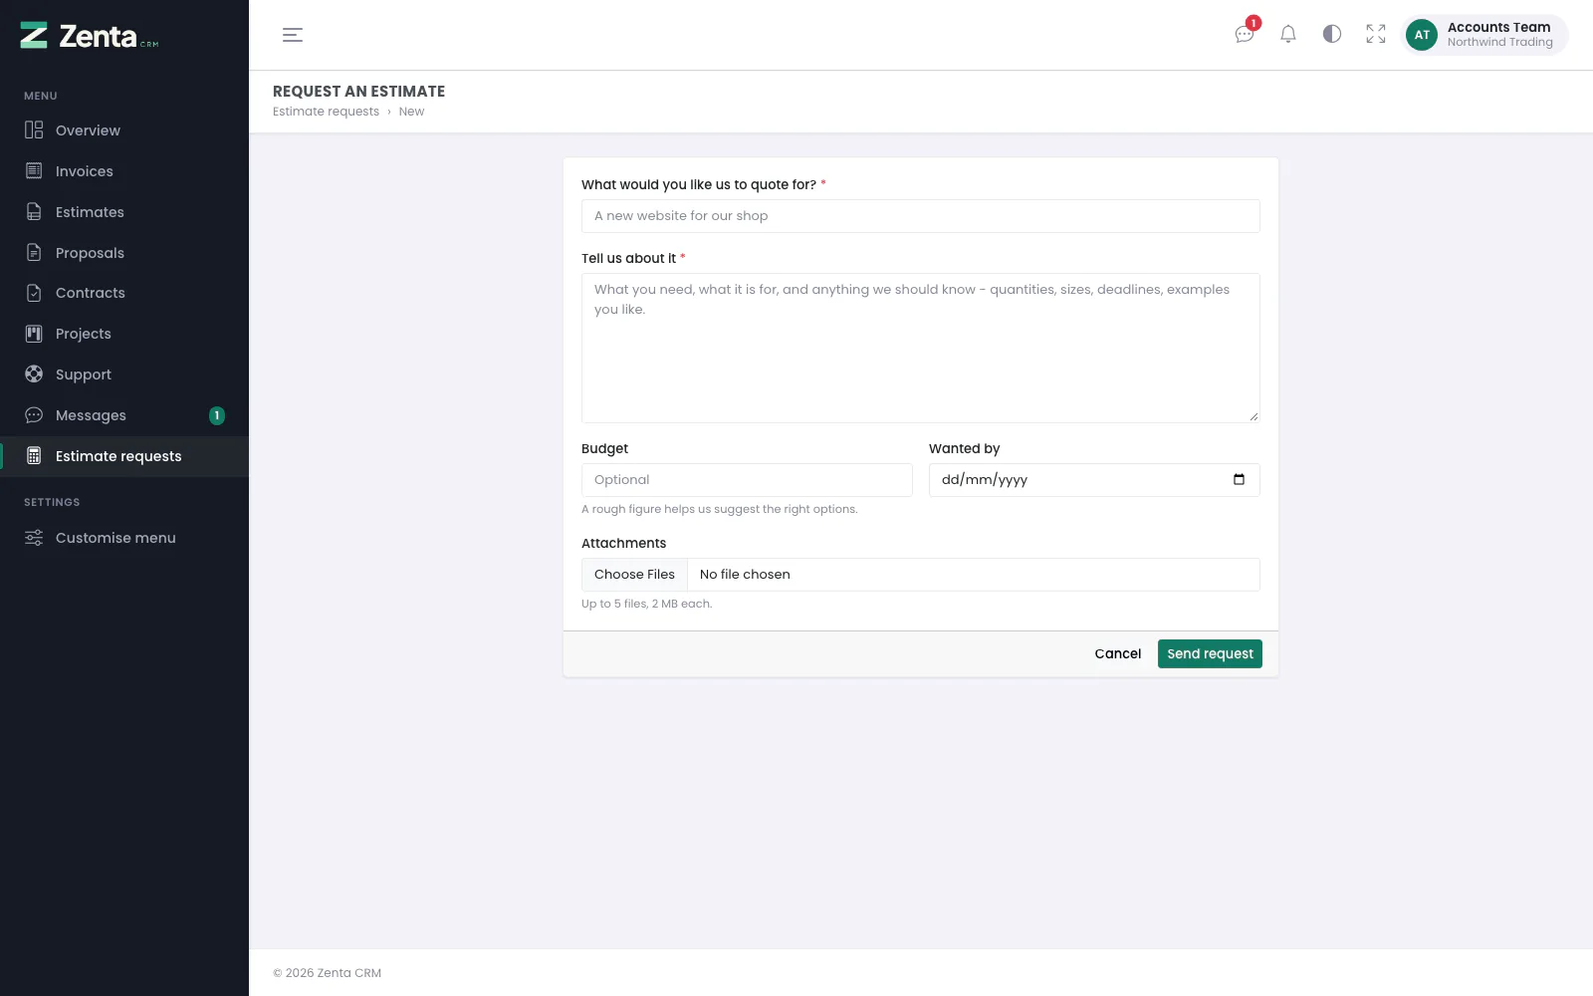Click the textarea resize handle corner
1593x996 pixels.
click(x=1253, y=416)
